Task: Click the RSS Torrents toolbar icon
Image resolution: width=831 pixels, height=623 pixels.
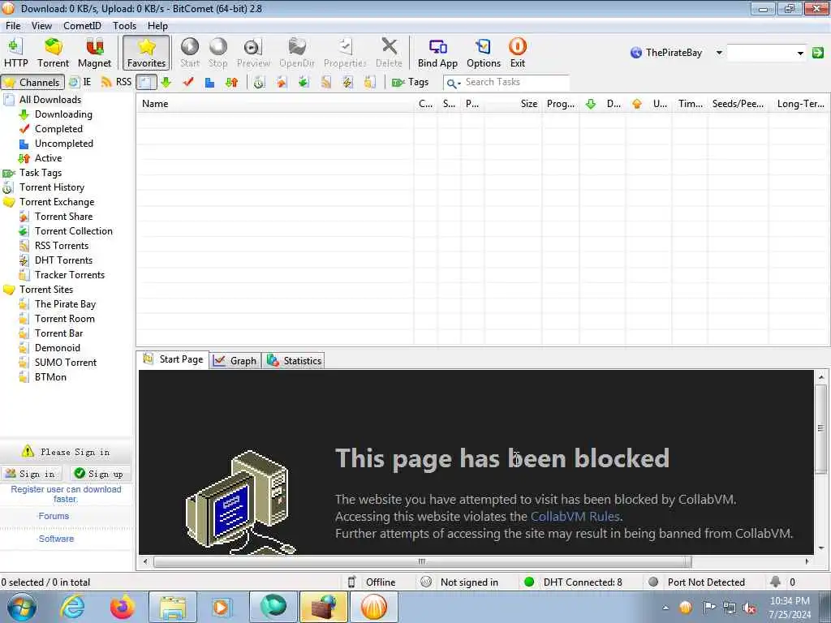Action: click(x=325, y=82)
